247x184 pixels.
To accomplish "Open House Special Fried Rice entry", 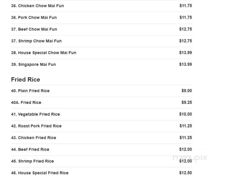I will 101,173.
